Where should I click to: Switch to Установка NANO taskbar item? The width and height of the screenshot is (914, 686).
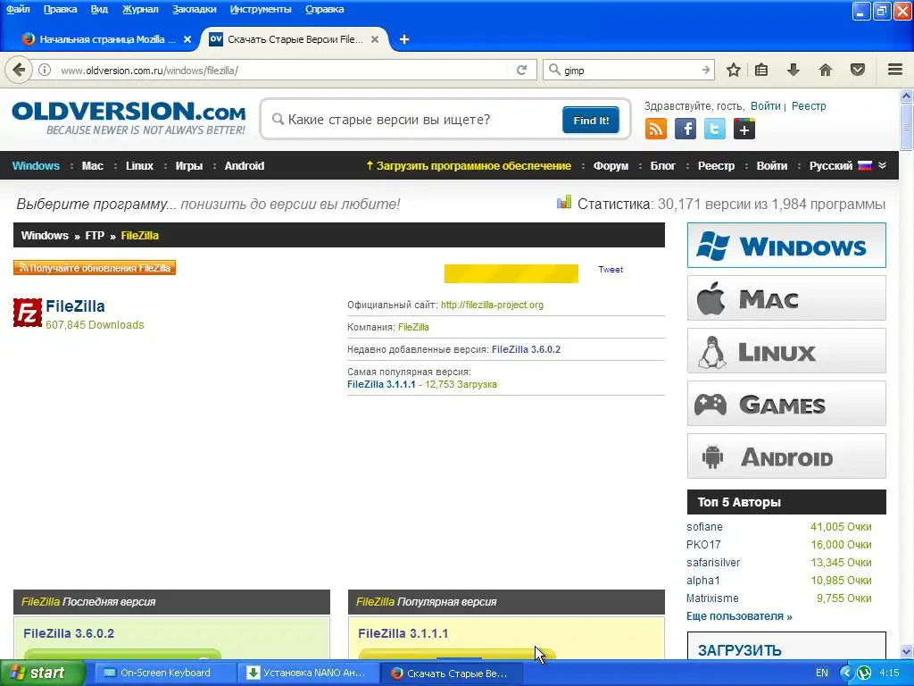(x=307, y=673)
